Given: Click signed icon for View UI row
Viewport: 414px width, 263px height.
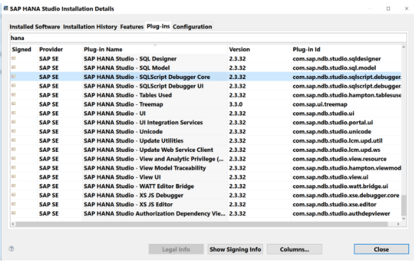Looking at the screenshot, I should (14, 177).
